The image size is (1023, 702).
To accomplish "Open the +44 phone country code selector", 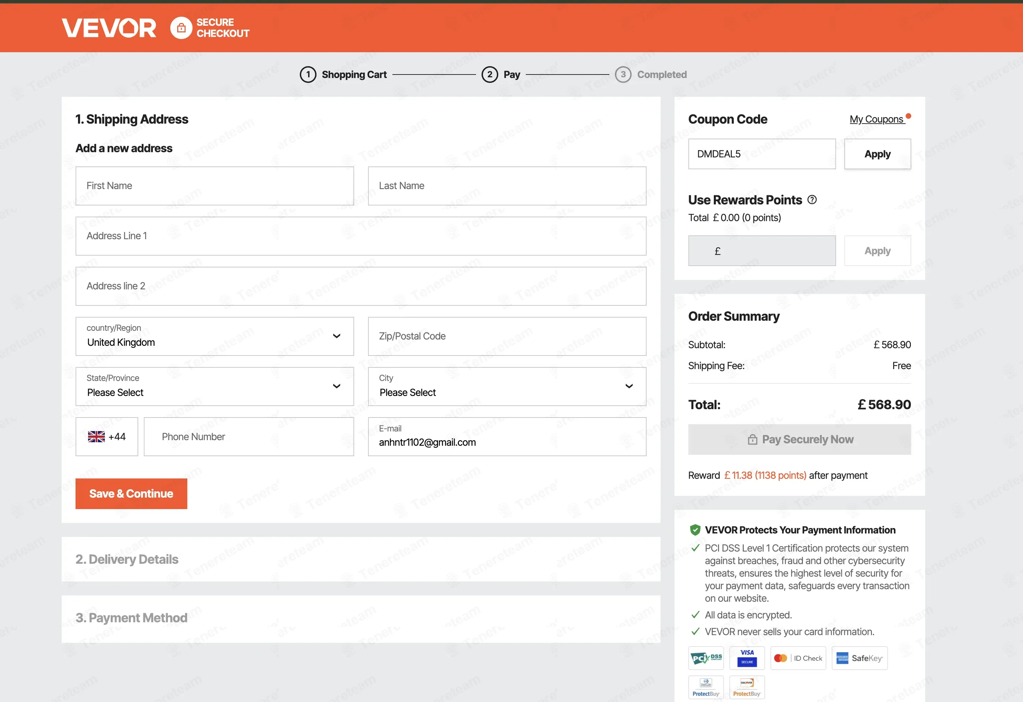I will (x=107, y=437).
